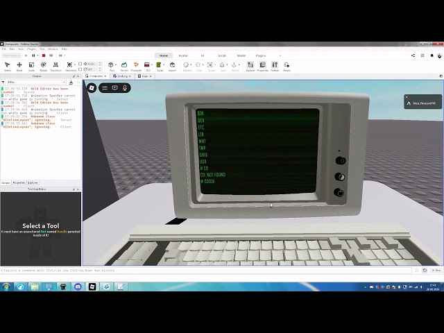Image resolution: width=444 pixels, height=333 pixels.
Task: Expand the ribbon tabs overflow arrow
Action: 280,55
